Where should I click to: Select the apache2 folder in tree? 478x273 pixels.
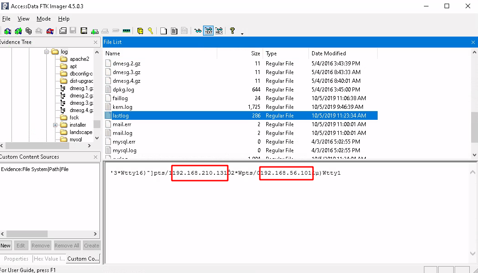(x=79, y=59)
